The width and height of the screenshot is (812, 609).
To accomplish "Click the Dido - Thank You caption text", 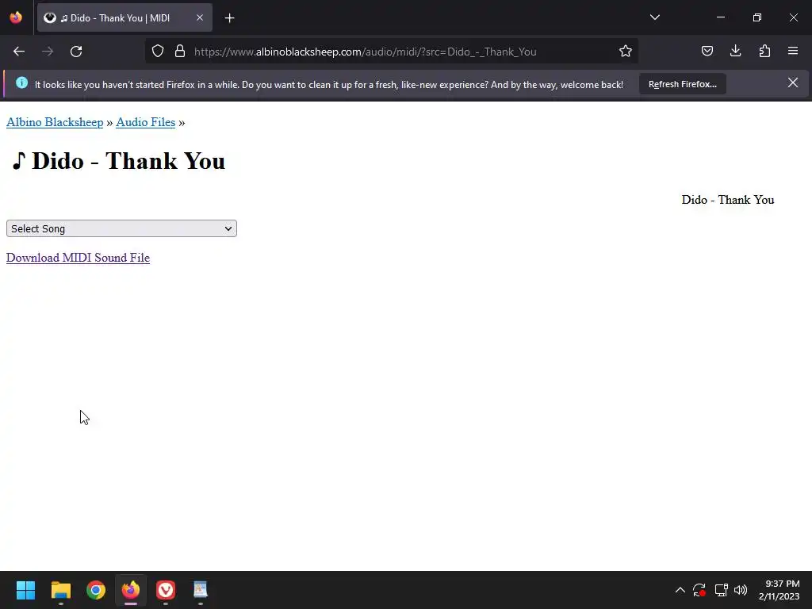I will 728,200.
